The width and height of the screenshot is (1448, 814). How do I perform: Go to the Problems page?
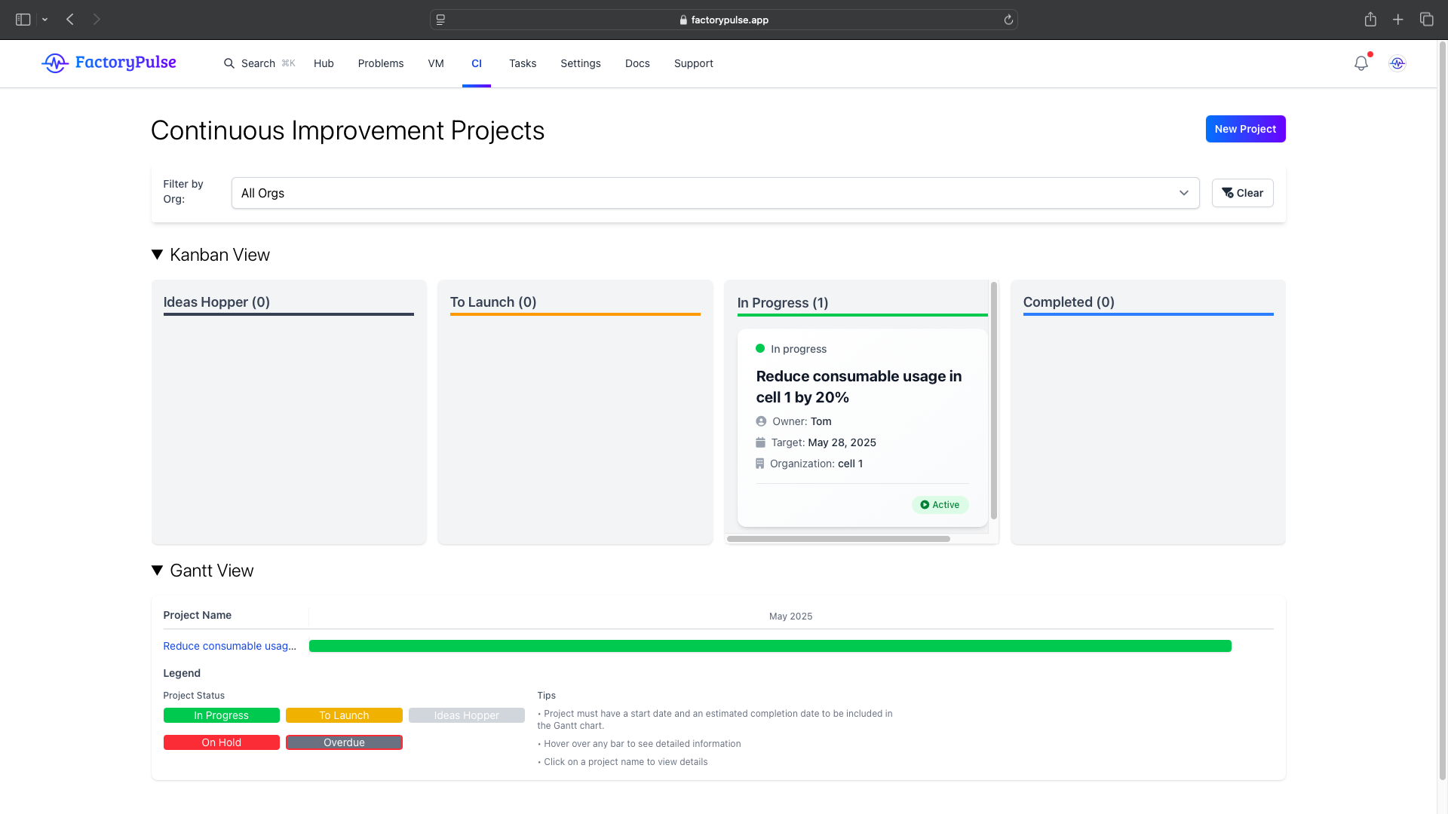[x=381, y=63]
